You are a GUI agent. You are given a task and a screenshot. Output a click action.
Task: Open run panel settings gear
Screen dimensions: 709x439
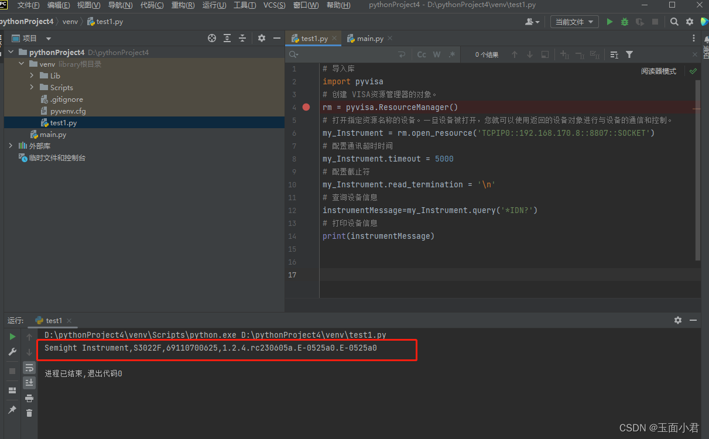[678, 320]
